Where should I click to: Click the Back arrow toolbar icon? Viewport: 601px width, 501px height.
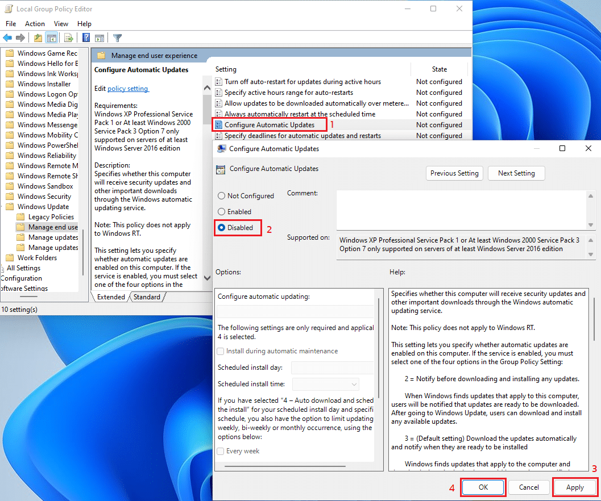click(x=7, y=37)
